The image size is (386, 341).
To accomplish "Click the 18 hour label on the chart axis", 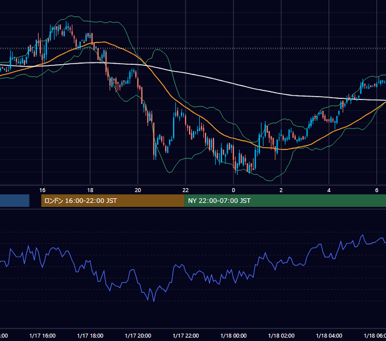I will pyautogui.click(x=90, y=190).
